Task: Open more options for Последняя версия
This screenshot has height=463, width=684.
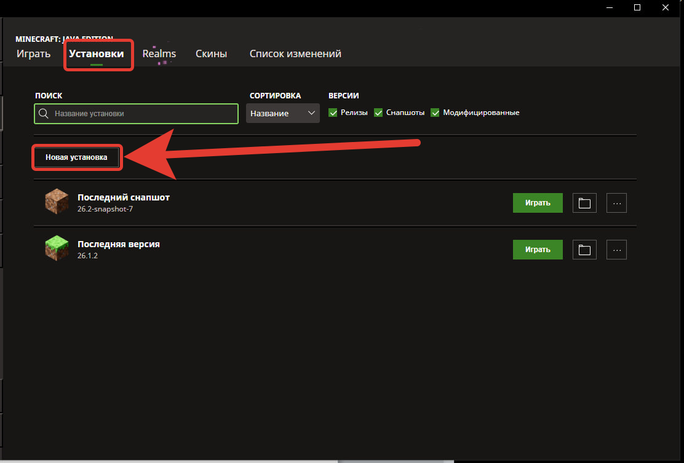Action: [616, 250]
